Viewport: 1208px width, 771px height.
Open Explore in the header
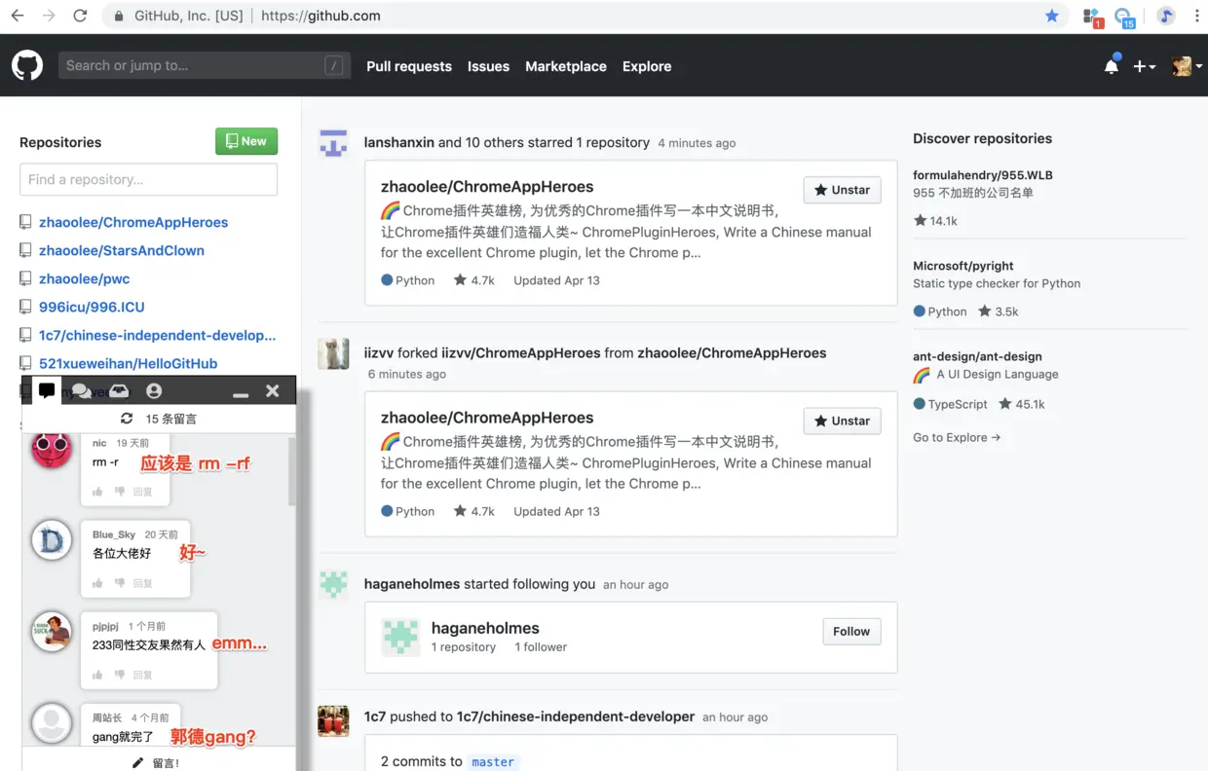pos(647,66)
